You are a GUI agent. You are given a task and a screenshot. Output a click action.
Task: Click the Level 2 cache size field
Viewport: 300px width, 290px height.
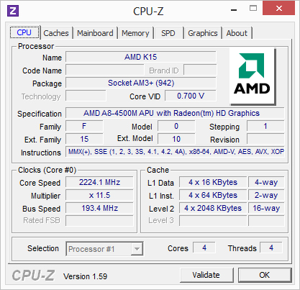(213, 208)
